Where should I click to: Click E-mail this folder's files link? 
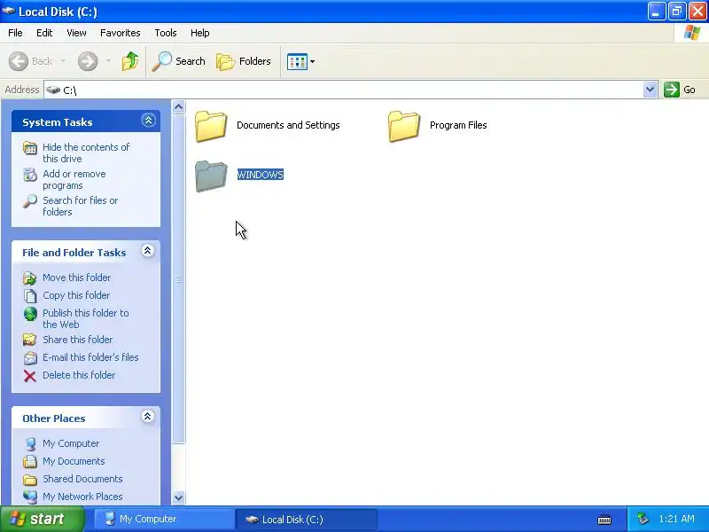[90, 357]
